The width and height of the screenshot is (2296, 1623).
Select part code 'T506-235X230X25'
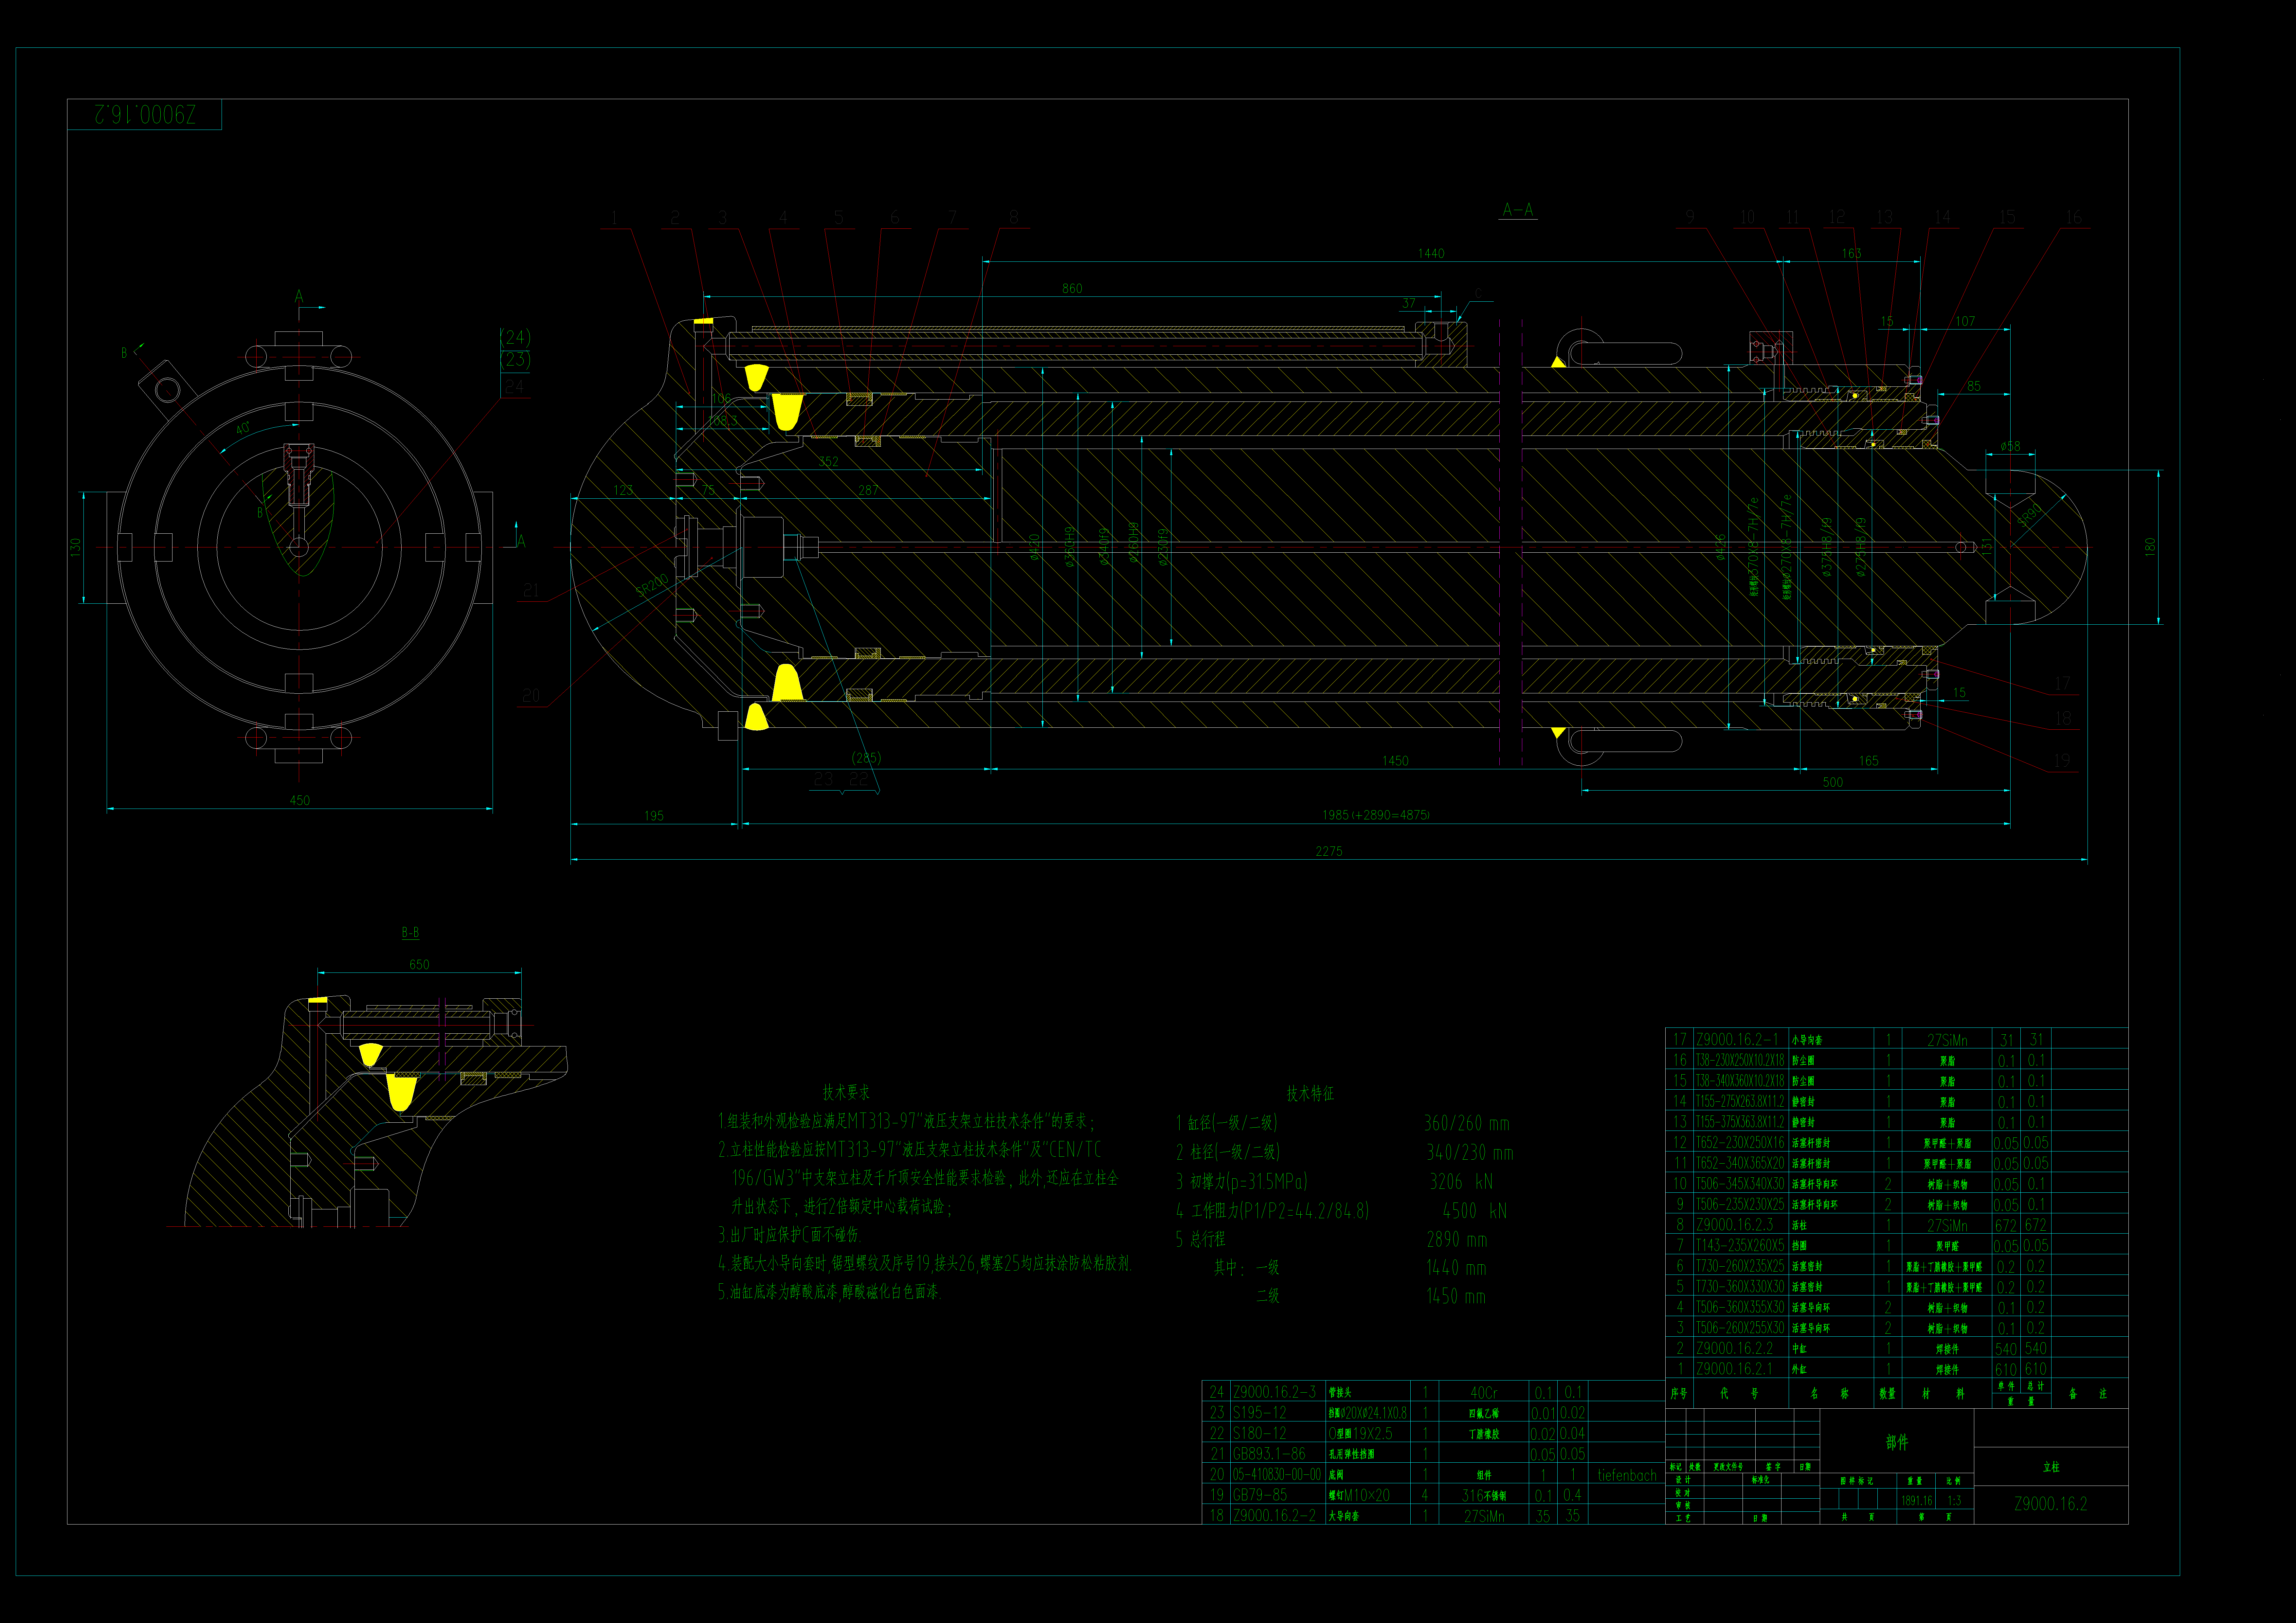(1740, 1204)
